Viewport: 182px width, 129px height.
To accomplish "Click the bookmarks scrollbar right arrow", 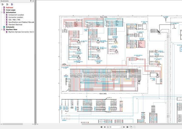I will point(33,124).
